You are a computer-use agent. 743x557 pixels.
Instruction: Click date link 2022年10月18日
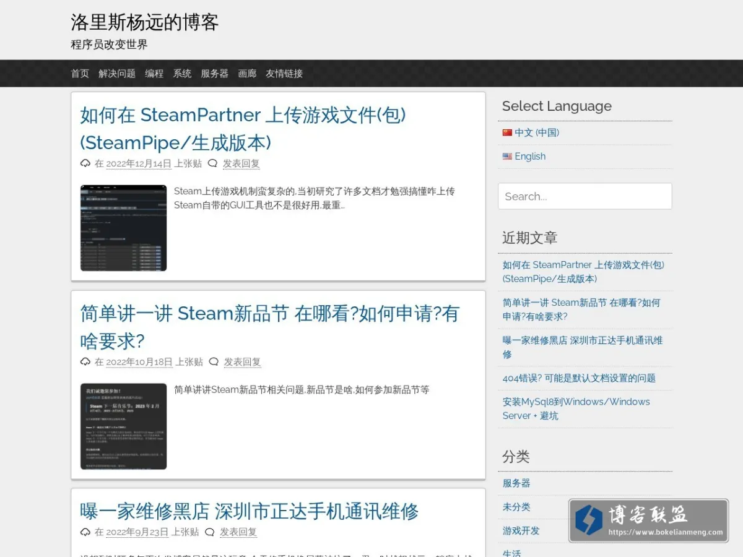[139, 361]
